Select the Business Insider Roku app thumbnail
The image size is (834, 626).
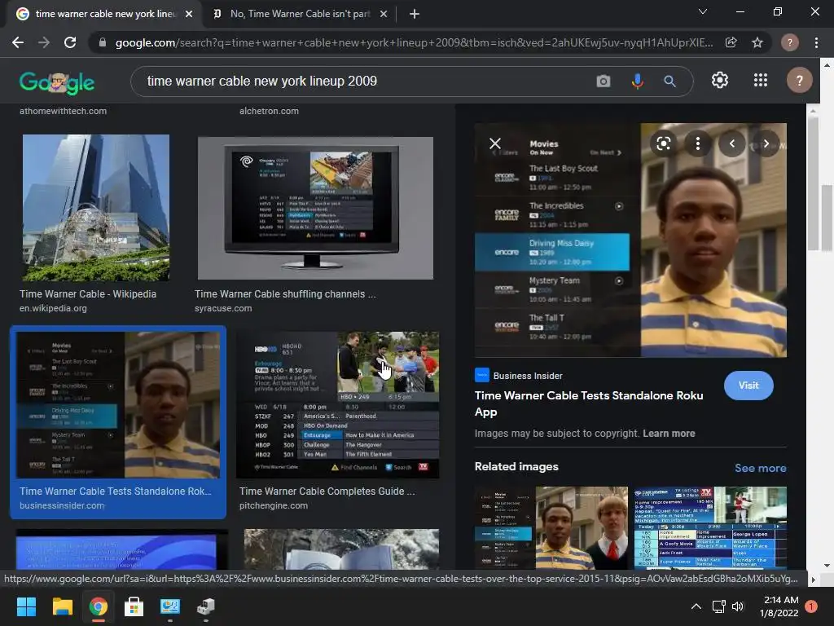(x=118, y=405)
